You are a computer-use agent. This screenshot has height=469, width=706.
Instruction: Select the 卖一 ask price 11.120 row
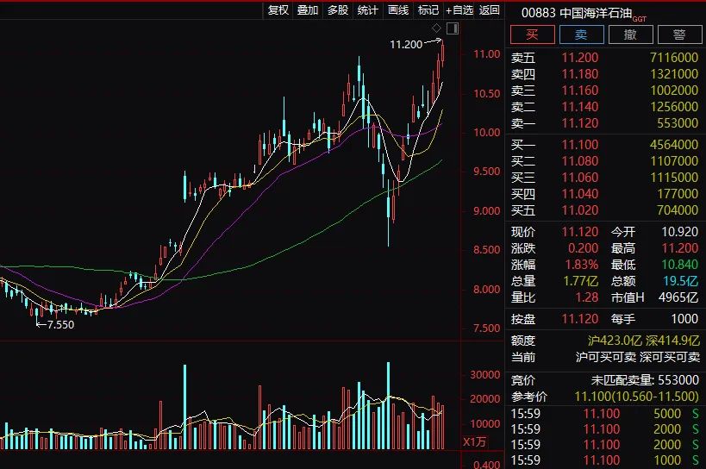point(603,123)
